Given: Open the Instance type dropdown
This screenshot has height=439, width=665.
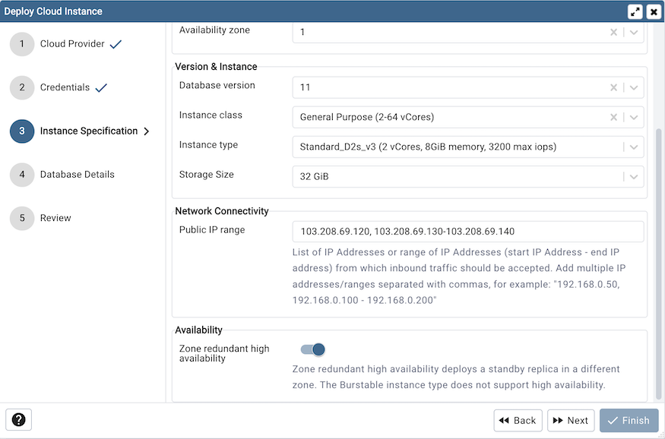Looking at the screenshot, I should coord(633,147).
